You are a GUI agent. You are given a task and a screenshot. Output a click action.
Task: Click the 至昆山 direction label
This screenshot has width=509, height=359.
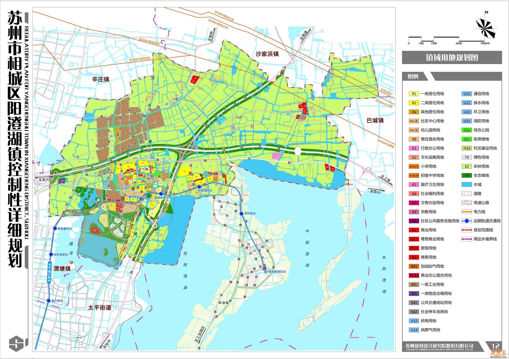(x=376, y=192)
